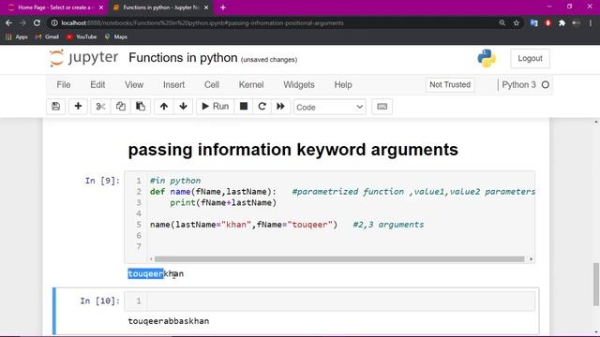Reload the page
Image resolution: width=600 pixels, height=337 pixels.
pos(37,22)
